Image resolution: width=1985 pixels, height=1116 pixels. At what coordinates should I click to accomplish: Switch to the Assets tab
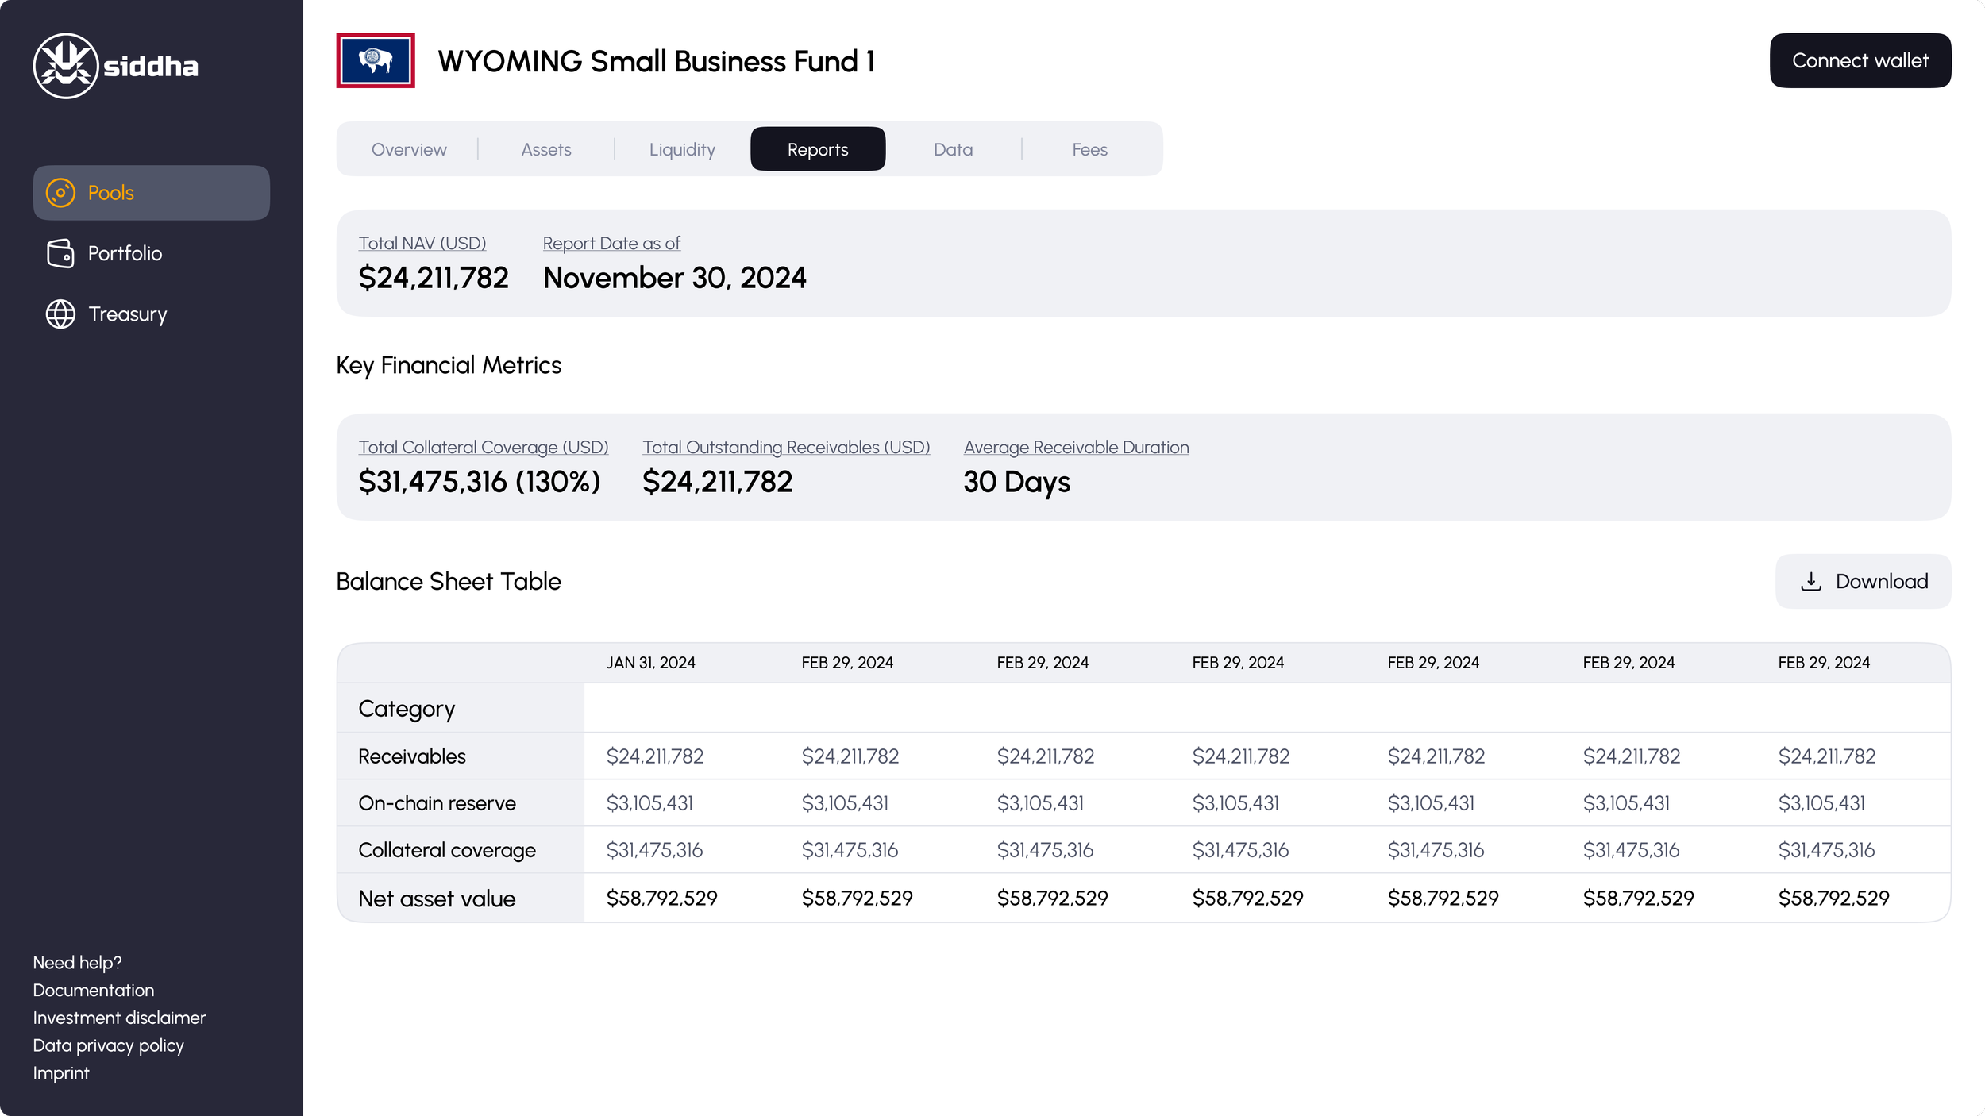click(546, 149)
